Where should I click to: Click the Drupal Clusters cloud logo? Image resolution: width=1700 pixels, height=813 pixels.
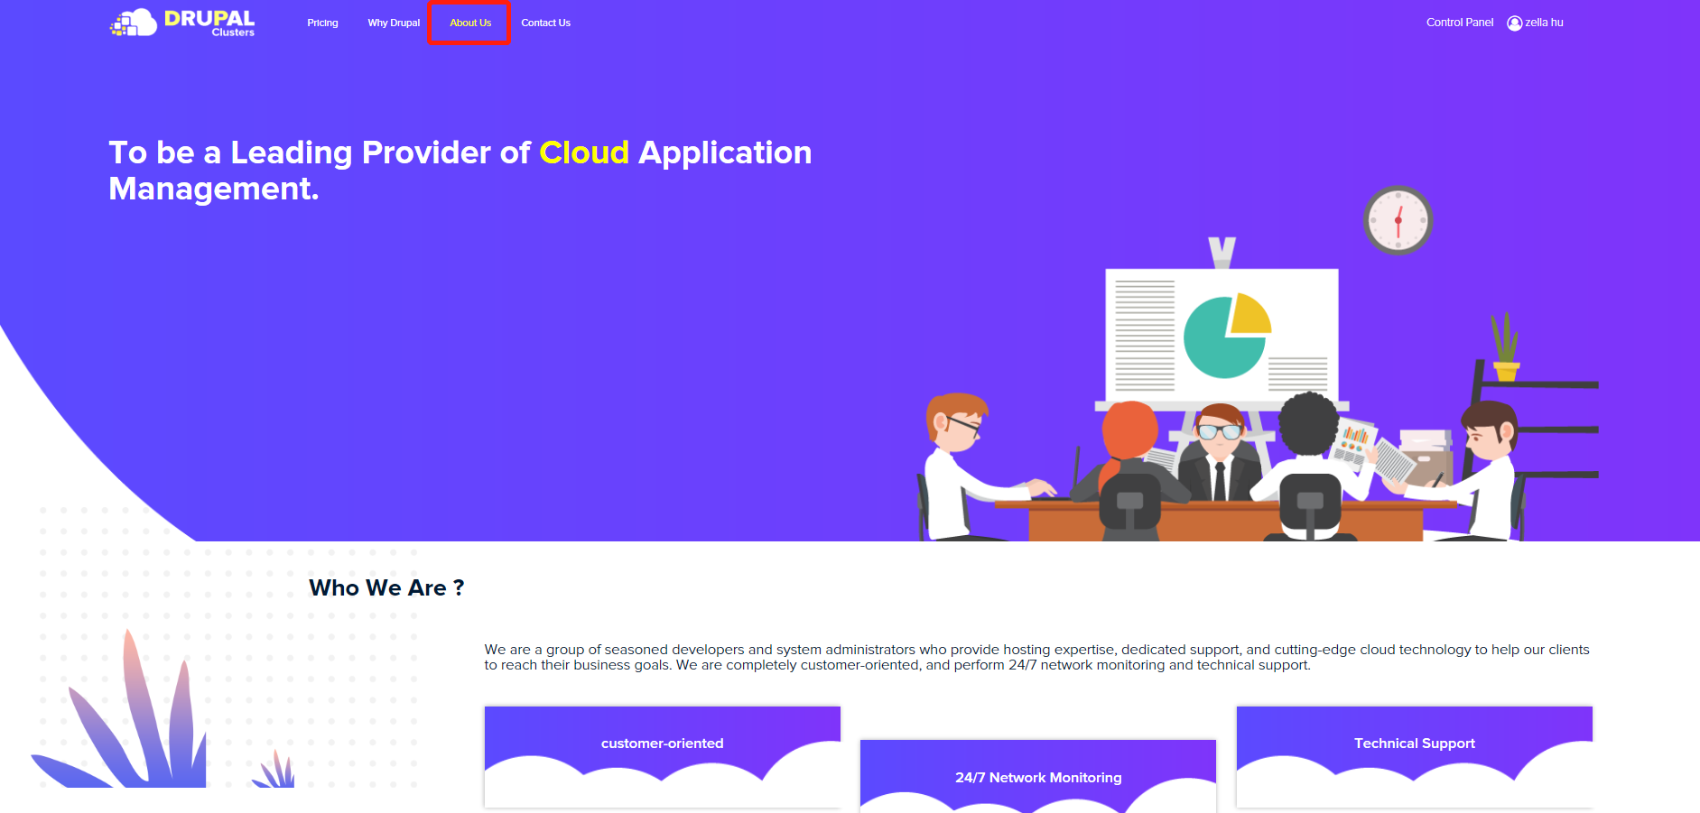coord(182,23)
